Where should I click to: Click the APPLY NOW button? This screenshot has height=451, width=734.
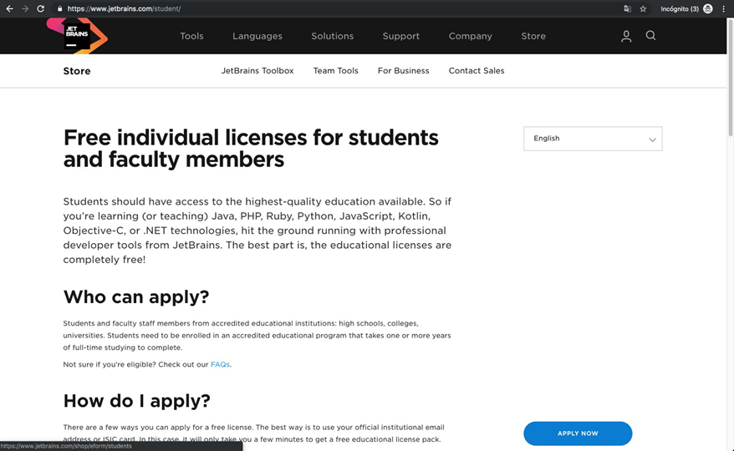[x=578, y=433]
